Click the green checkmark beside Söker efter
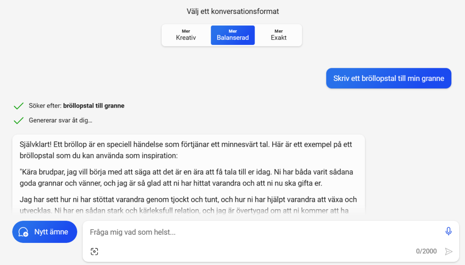The width and height of the screenshot is (465, 265). (x=19, y=105)
